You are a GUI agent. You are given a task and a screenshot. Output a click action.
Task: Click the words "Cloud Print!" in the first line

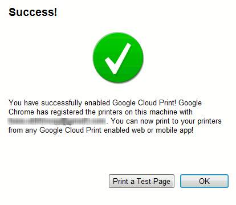point(157,102)
